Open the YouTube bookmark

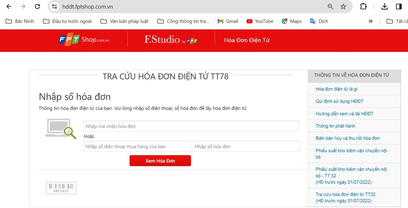260,21
